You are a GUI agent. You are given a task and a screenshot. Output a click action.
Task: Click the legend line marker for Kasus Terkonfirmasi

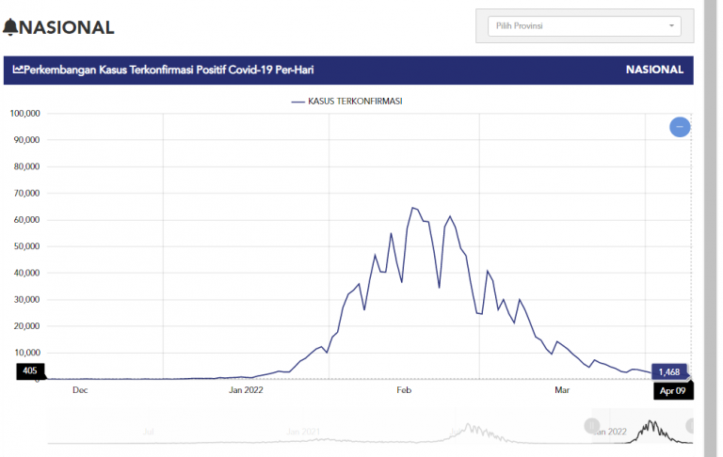(x=298, y=101)
